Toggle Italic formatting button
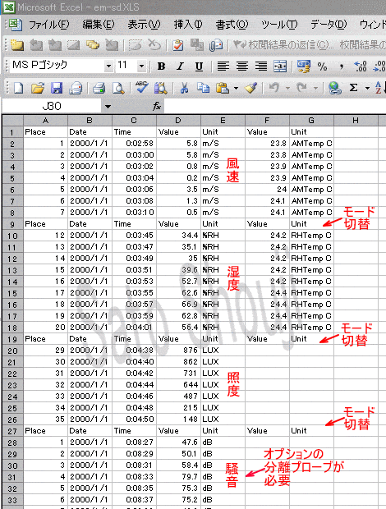The width and height of the screenshot is (386, 509). coord(180,66)
